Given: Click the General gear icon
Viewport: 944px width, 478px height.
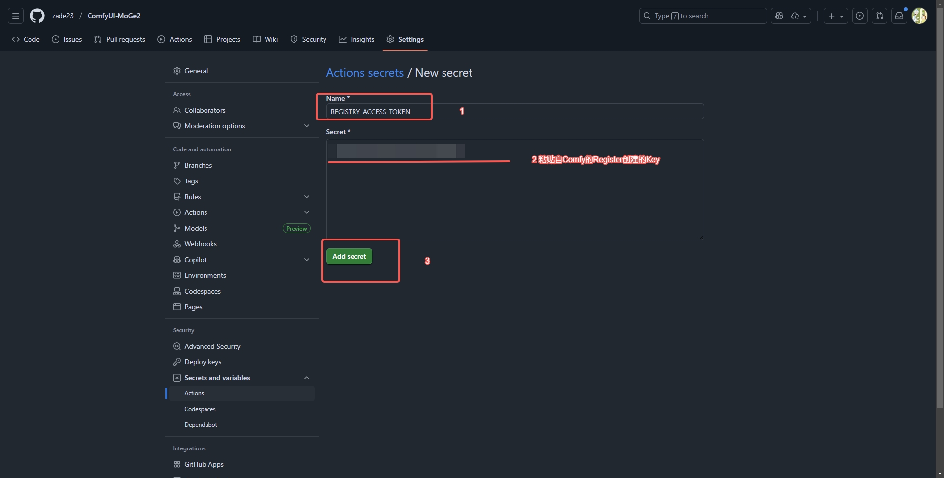Looking at the screenshot, I should pos(177,71).
